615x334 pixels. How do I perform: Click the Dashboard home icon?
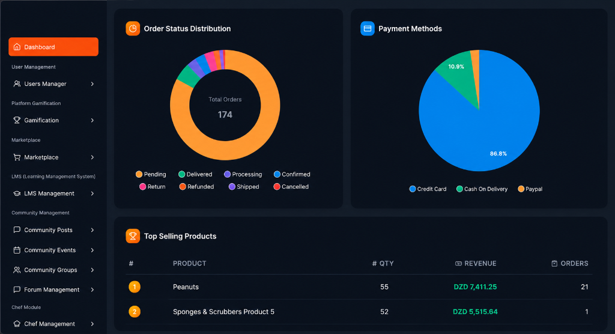(17, 47)
